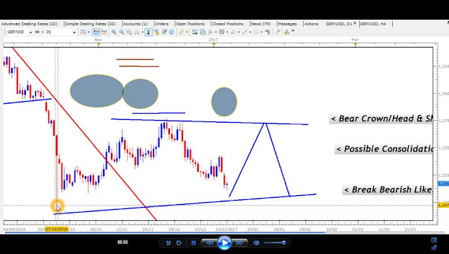Expand the chart type dropdown arrow
This screenshot has height=254, width=449.
[x=88, y=32]
